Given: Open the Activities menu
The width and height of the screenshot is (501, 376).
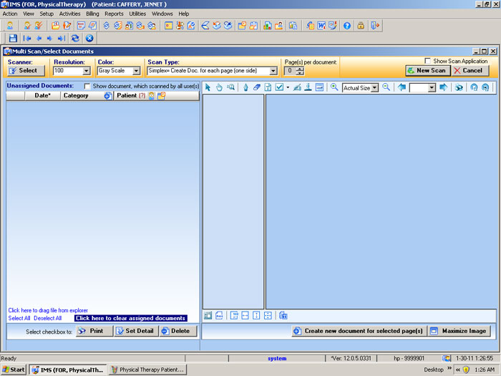Looking at the screenshot, I should pyautogui.click(x=69, y=14).
